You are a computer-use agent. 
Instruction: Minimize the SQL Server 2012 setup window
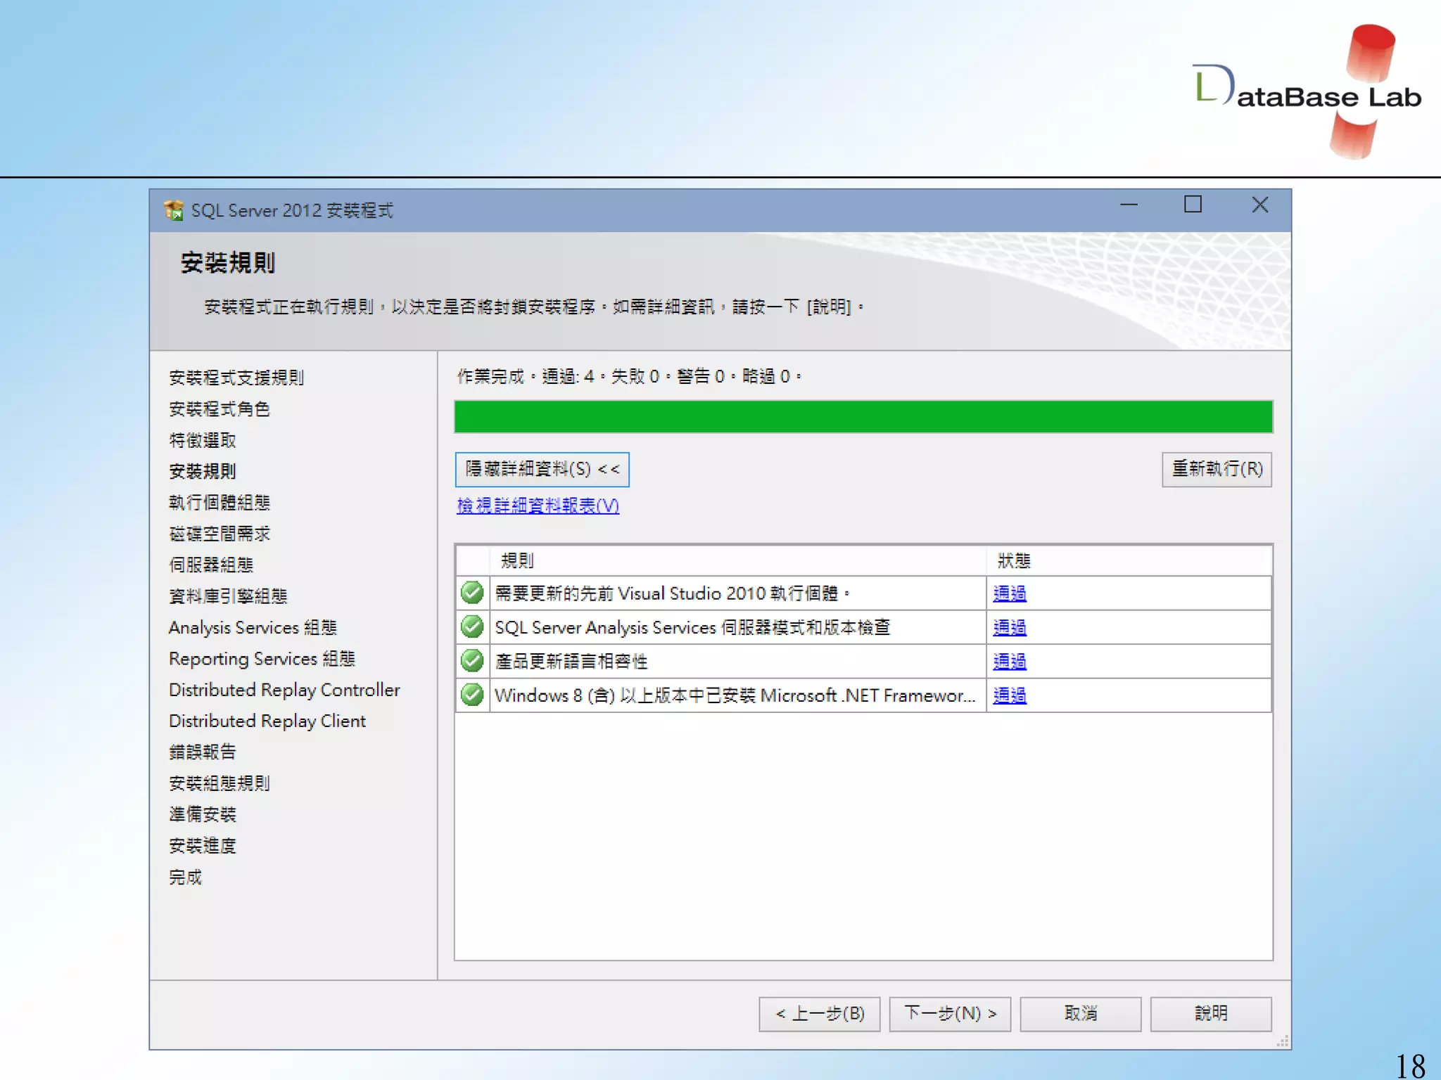(x=1129, y=205)
